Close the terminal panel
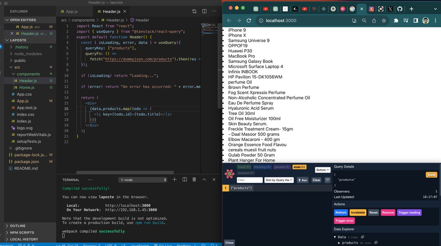The image size is (441, 246). pos(214,180)
